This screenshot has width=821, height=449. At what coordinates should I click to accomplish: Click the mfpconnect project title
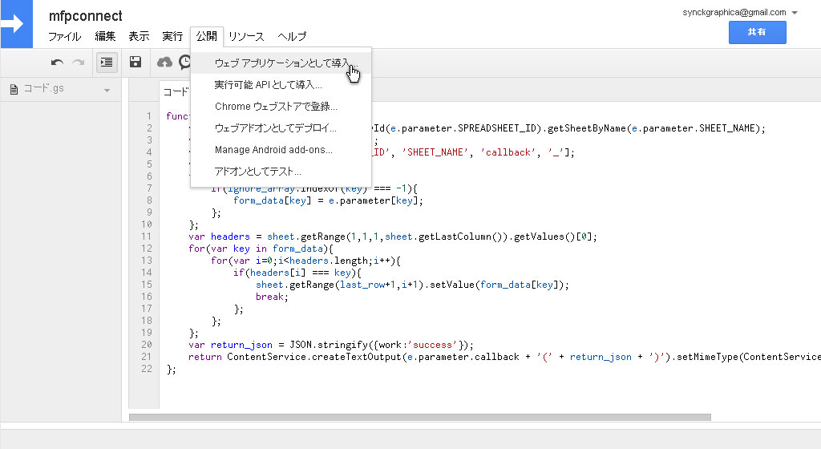click(x=86, y=16)
